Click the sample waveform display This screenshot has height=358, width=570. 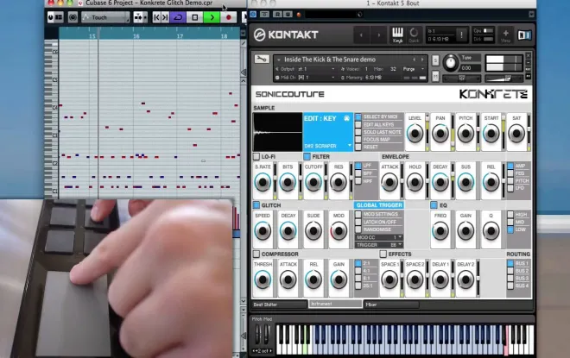[278, 132]
